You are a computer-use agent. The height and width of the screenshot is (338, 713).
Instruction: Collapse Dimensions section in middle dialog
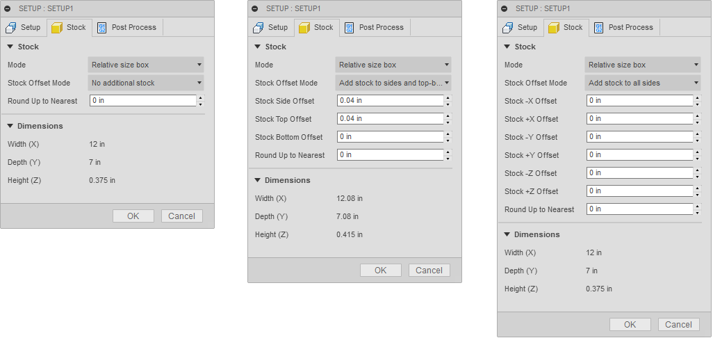258,180
